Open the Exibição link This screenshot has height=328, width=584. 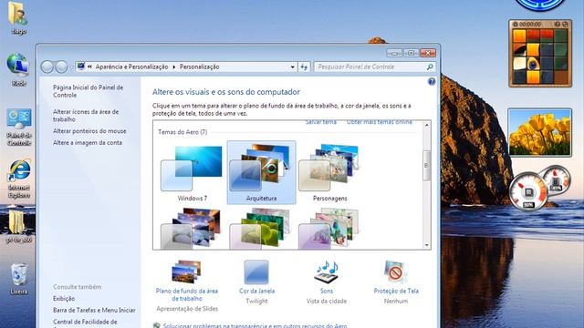[x=64, y=298]
